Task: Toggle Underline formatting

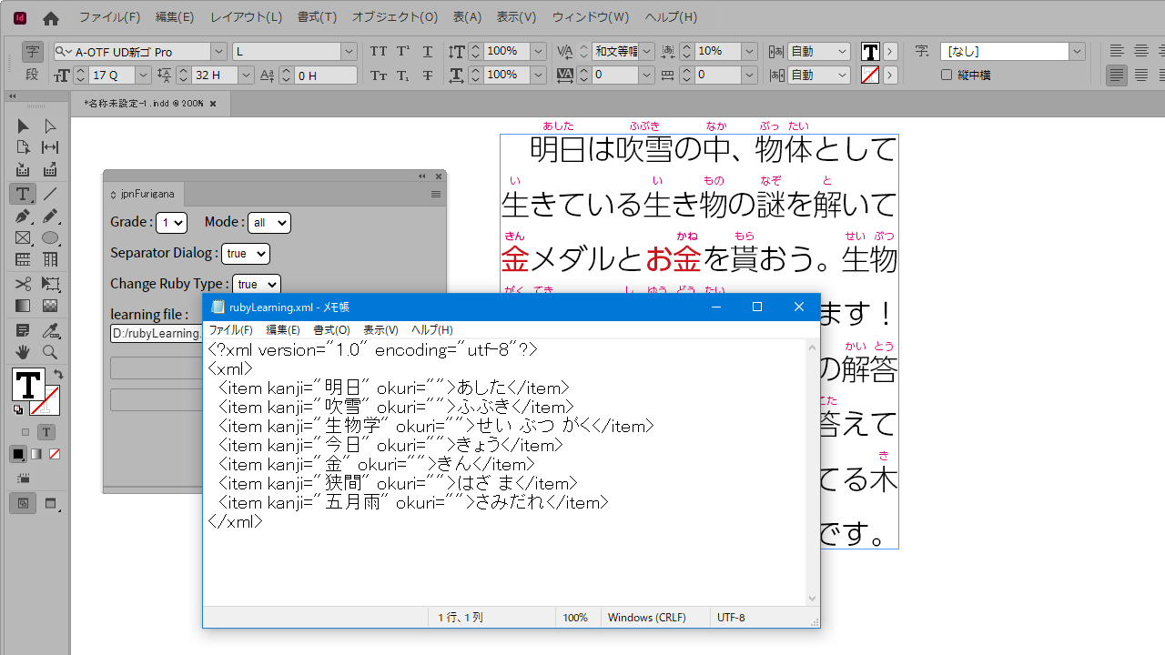Action: click(x=428, y=52)
